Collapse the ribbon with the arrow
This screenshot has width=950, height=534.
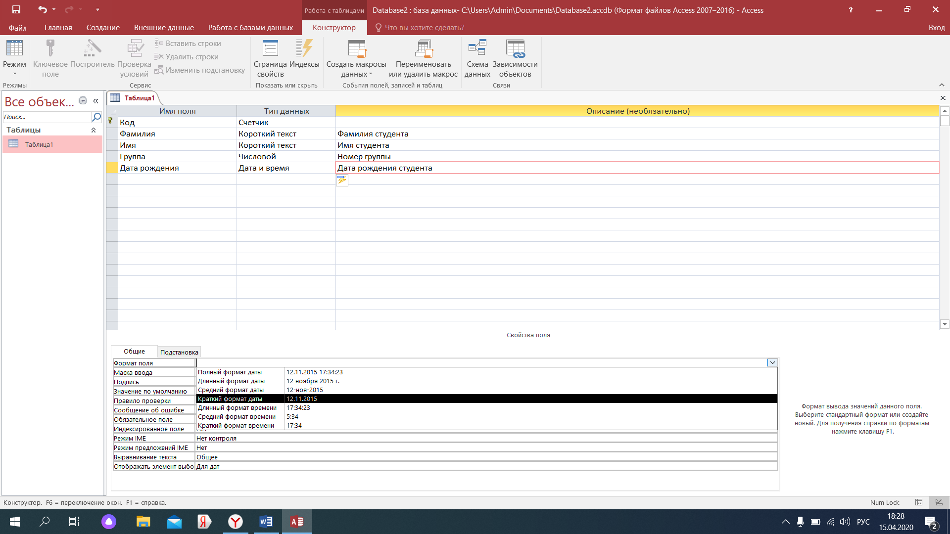(x=942, y=85)
